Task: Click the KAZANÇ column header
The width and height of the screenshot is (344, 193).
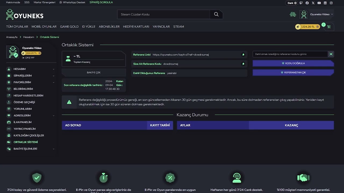Action: pyautogui.click(x=291, y=125)
